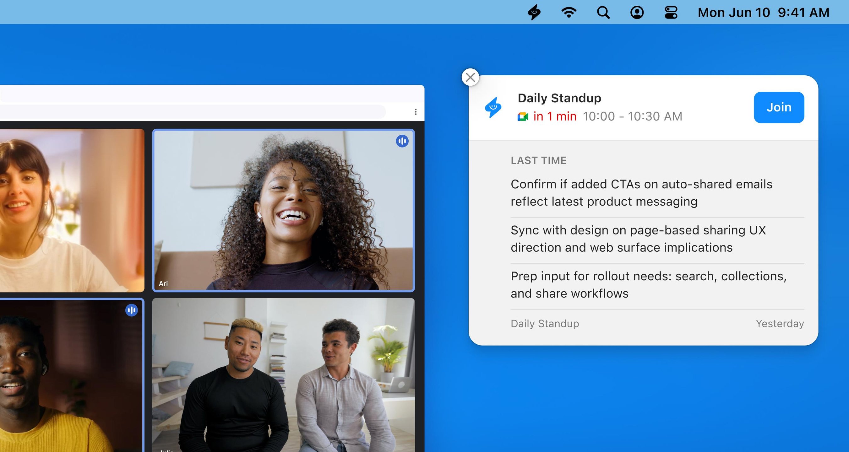This screenshot has width=849, height=452.
Task: Click the audio indicator on bottom-left video tile
Action: pos(132,310)
